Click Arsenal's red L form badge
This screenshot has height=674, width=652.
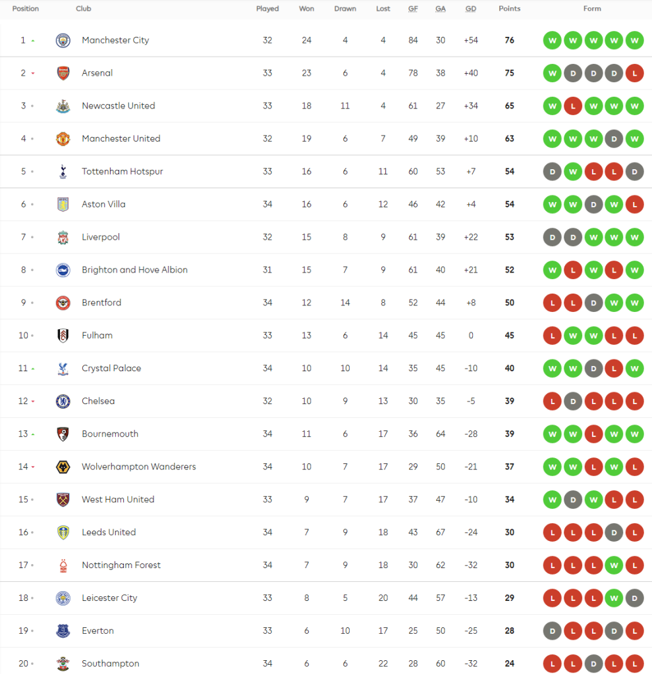(x=634, y=73)
